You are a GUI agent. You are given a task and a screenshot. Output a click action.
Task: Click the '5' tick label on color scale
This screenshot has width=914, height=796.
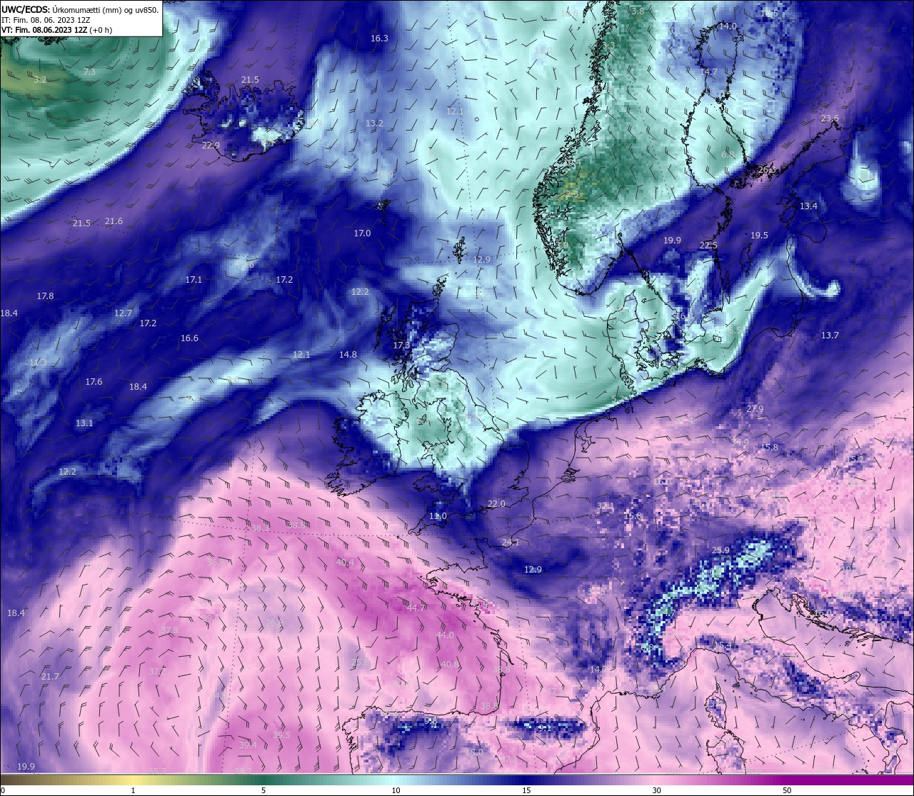tap(263, 790)
